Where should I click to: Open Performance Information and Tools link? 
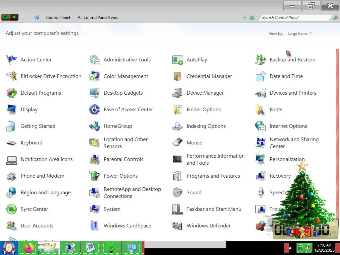click(215, 159)
